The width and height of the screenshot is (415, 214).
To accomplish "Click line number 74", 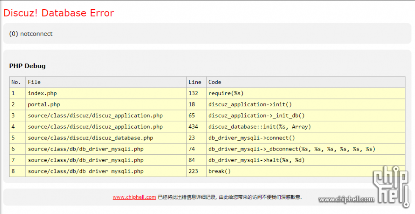I will tap(196, 149).
